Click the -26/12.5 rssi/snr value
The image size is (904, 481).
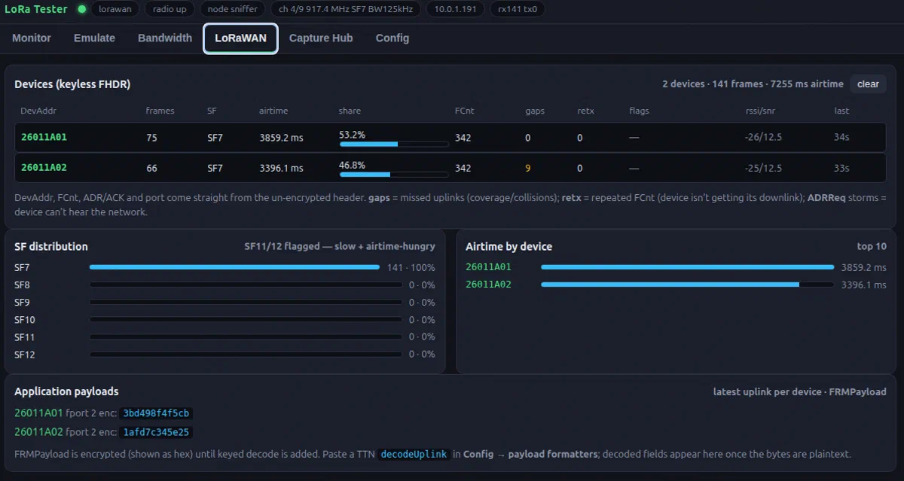[x=763, y=138]
